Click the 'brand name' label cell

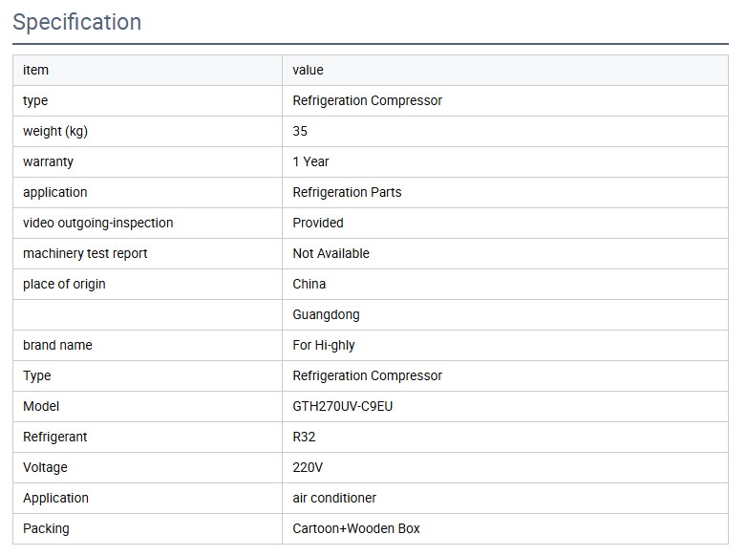tap(57, 345)
